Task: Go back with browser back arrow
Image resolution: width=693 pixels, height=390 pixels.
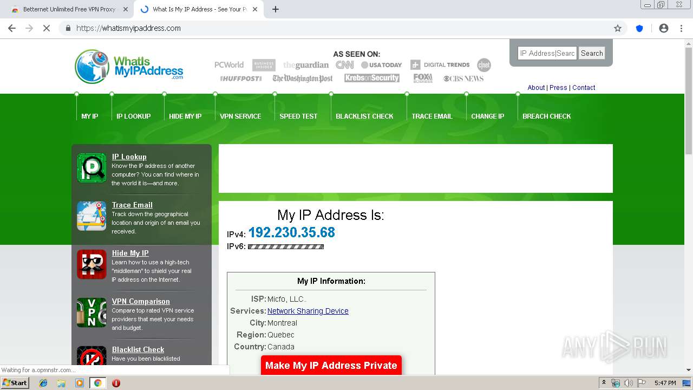Action: click(12, 28)
